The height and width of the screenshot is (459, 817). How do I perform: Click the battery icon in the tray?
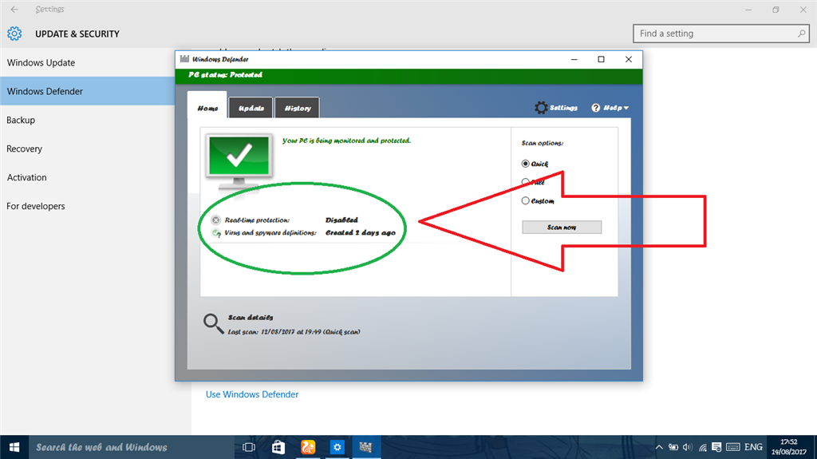673,447
